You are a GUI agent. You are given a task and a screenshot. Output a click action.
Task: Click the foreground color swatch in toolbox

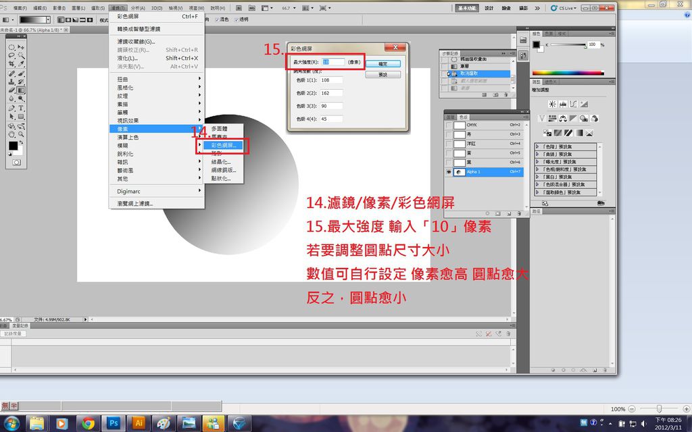pos(14,146)
